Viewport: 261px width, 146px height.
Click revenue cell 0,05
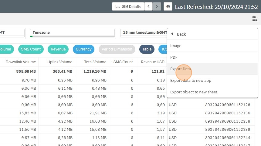tap(161, 88)
